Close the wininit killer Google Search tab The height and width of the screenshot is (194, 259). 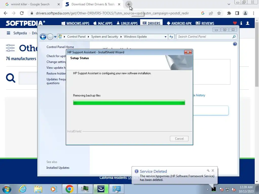59,4
